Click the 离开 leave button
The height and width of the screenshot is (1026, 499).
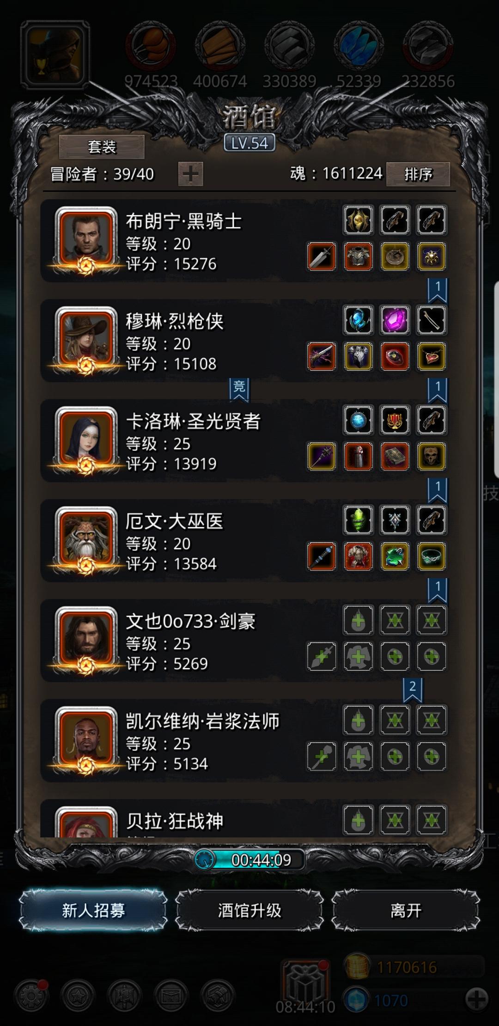coord(406,911)
